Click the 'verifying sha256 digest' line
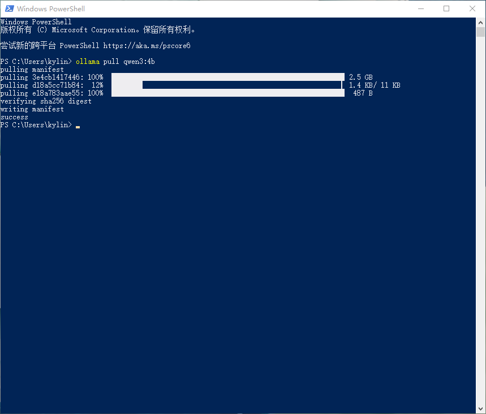Screen dimensions: 486x414 (x=46, y=101)
